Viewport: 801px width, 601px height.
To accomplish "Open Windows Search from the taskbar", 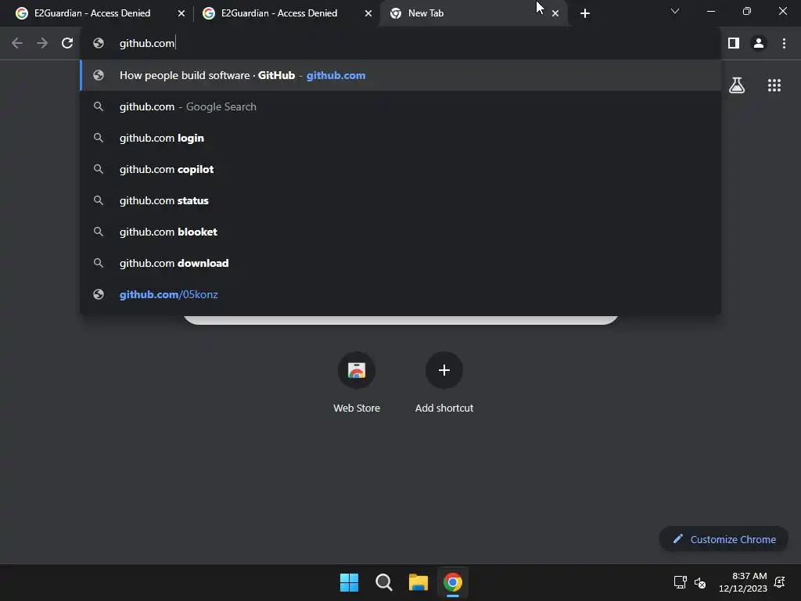I will point(383,582).
